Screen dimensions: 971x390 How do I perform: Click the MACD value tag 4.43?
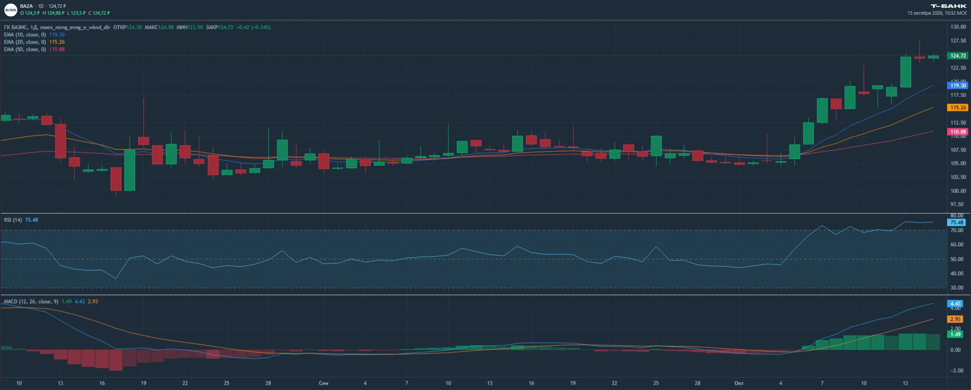point(955,304)
